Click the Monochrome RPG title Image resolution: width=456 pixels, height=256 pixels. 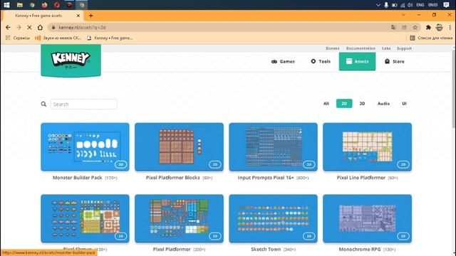coord(360,250)
